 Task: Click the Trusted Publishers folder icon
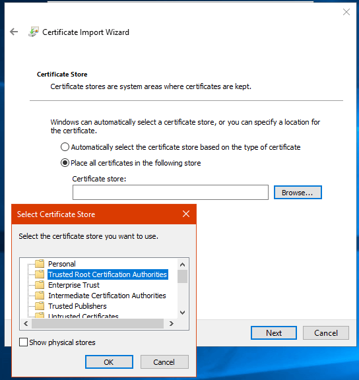(x=40, y=306)
